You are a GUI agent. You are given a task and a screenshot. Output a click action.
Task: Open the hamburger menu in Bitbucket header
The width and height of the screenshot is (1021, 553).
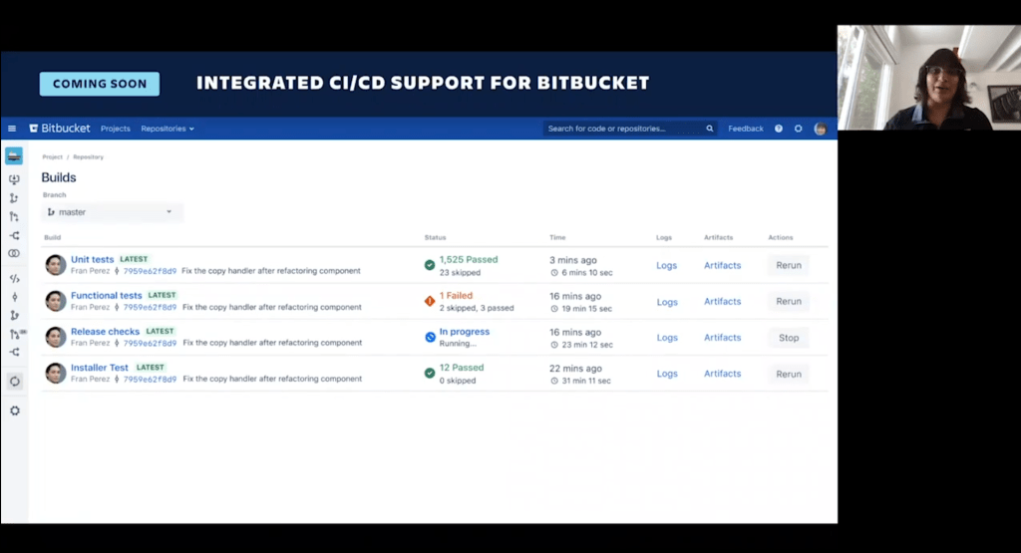(12, 129)
